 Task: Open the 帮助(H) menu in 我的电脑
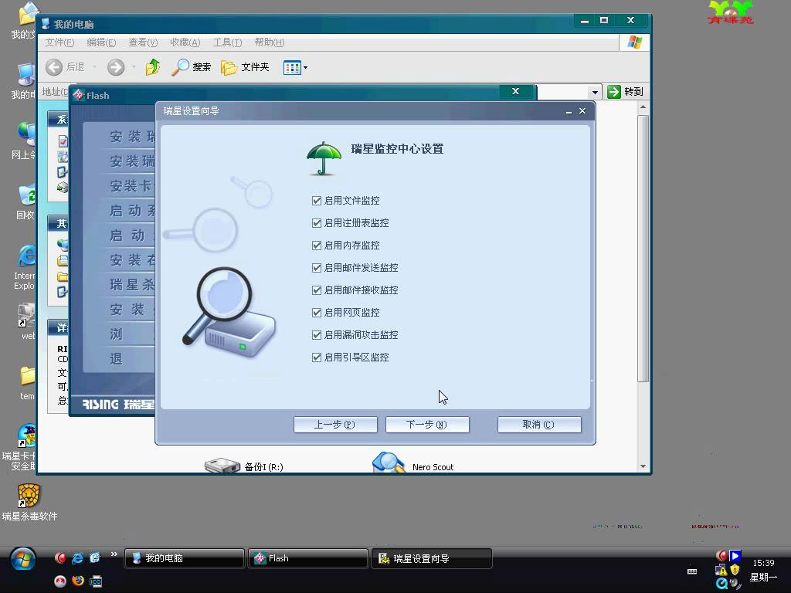click(270, 42)
